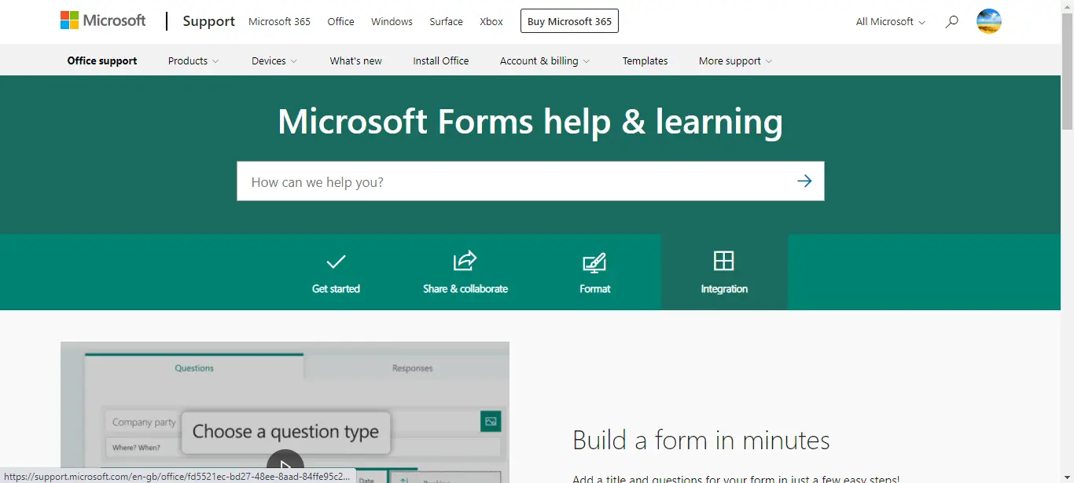Select the Share & collaborate tab label

tap(465, 289)
